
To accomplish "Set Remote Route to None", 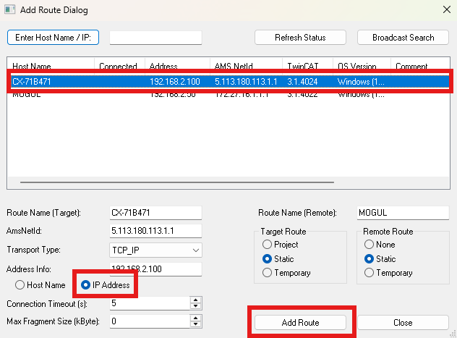I will click(371, 245).
